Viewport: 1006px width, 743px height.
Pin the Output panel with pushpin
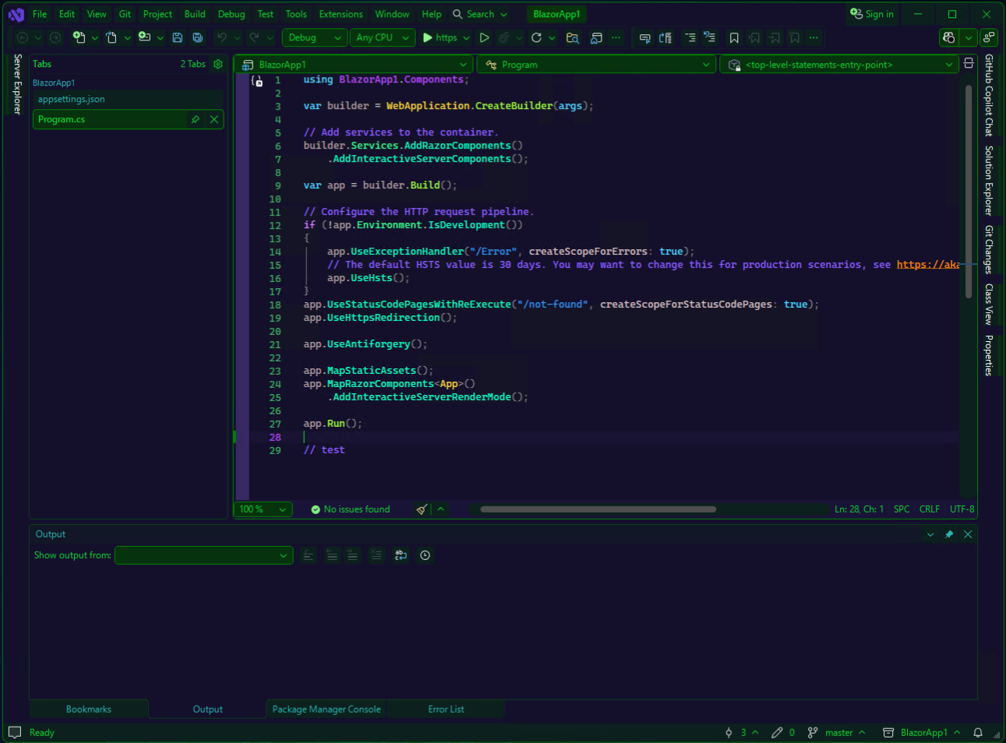point(949,534)
